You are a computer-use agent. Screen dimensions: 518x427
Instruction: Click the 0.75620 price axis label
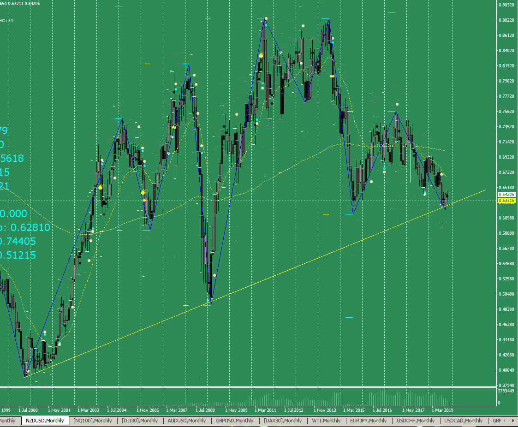506,111
